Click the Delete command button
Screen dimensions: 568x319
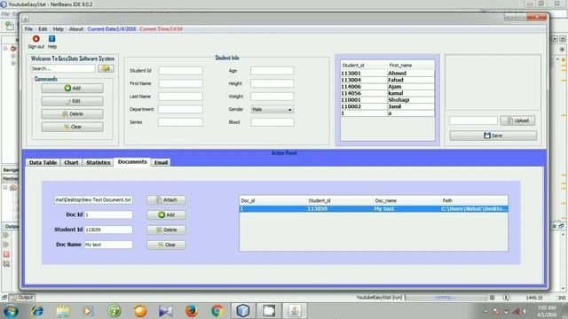tap(73, 114)
